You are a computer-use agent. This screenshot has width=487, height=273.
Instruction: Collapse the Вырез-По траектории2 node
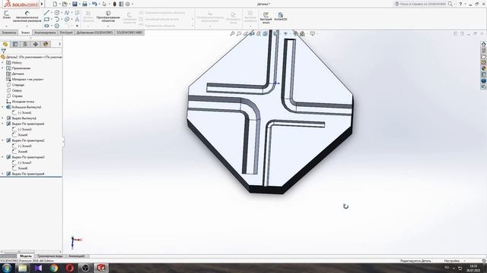3,140
